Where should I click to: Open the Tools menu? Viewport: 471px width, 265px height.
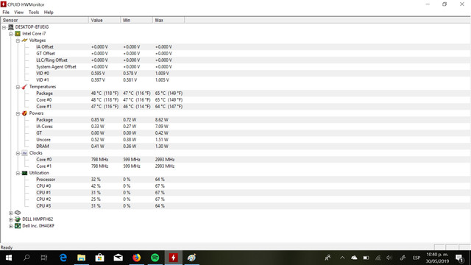(x=34, y=13)
